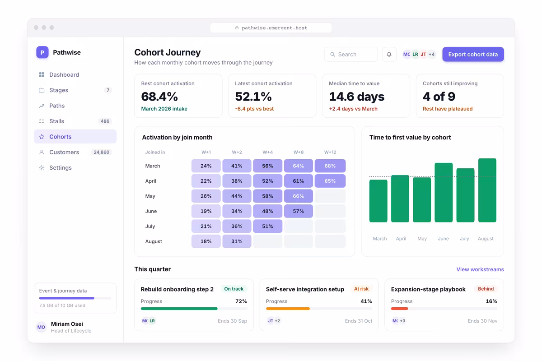Click the LR avatar in header

pos(415,54)
